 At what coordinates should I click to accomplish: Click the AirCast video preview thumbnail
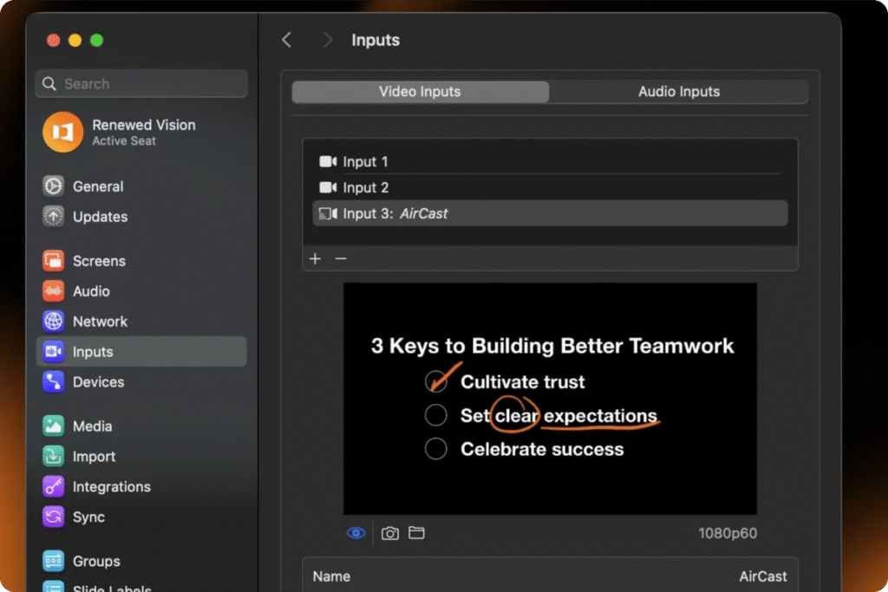[550, 399]
